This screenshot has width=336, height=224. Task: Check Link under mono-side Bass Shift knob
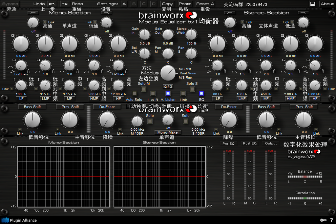(x=20, y=129)
